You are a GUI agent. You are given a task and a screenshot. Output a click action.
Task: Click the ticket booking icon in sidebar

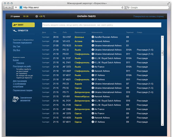[16, 99]
